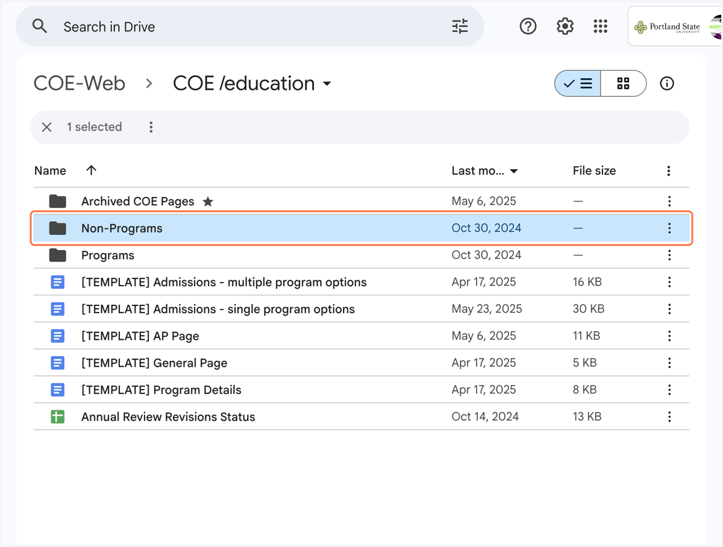The height and width of the screenshot is (547, 723).
Task: Click the Programs folder icon
Action: coord(57,255)
